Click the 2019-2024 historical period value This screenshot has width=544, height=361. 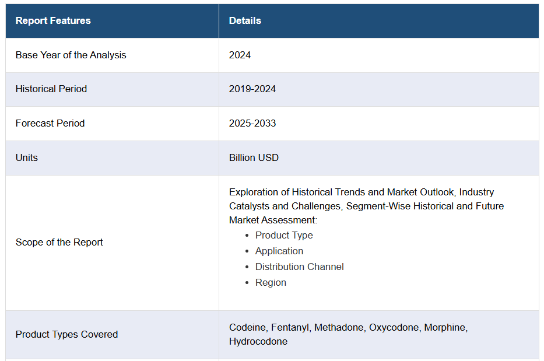(x=252, y=89)
